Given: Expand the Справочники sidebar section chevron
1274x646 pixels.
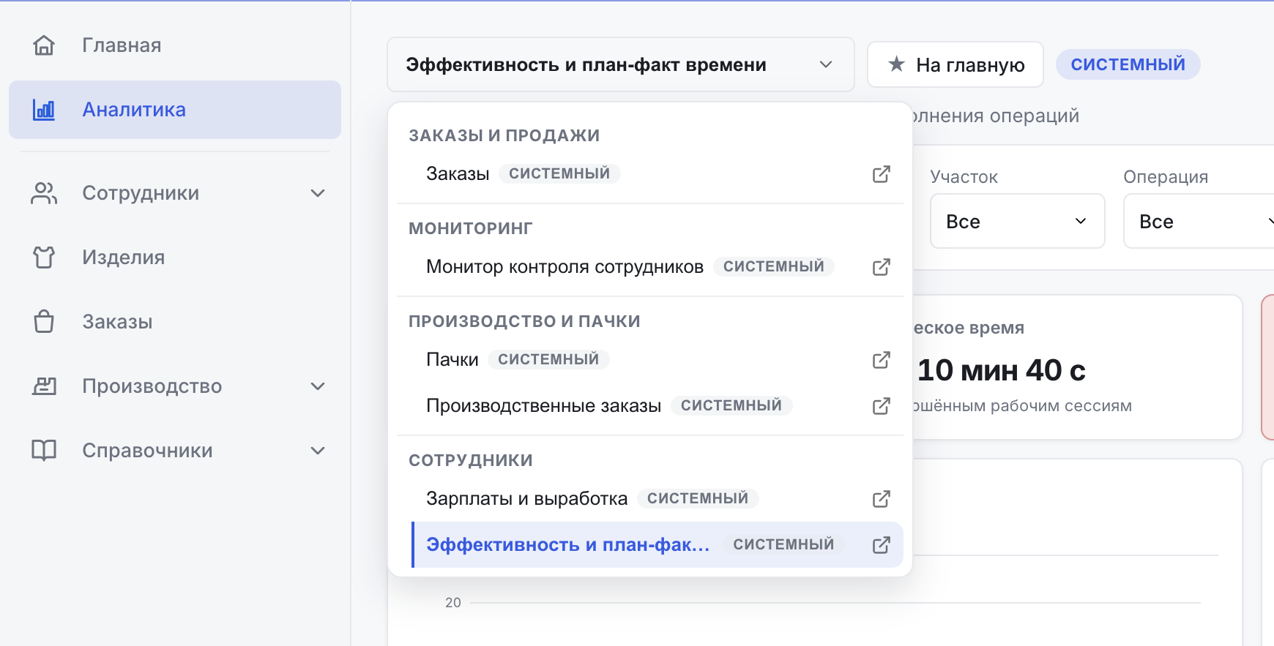Looking at the screenshot, I should coord(318,451).
